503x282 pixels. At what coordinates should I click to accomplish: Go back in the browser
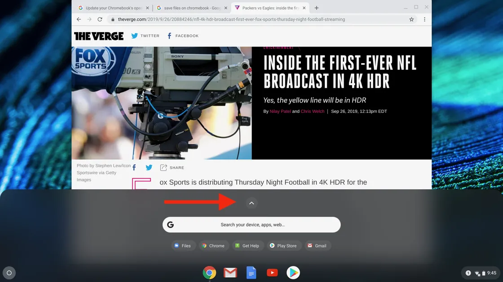(79, 19)
